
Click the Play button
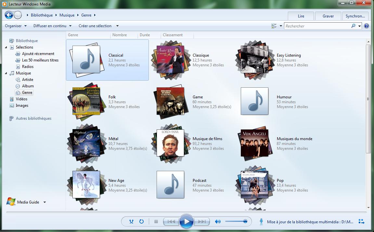tap(186, 222)
